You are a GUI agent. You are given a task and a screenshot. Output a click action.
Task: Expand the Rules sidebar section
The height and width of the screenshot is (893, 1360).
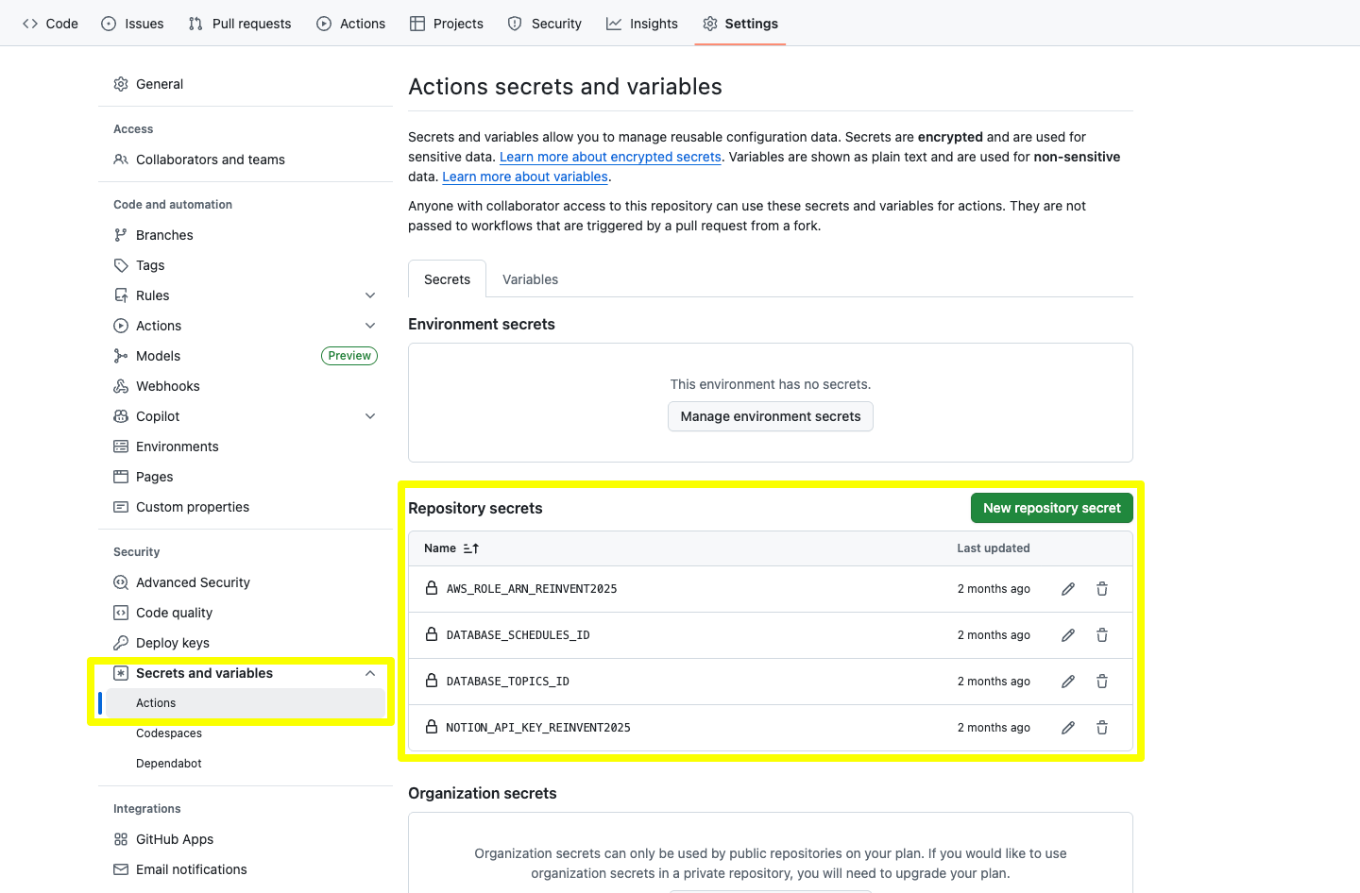370,295
